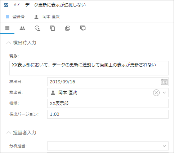Expand the 検出者 dropdown arrow
174x153 pixels.
164,93
